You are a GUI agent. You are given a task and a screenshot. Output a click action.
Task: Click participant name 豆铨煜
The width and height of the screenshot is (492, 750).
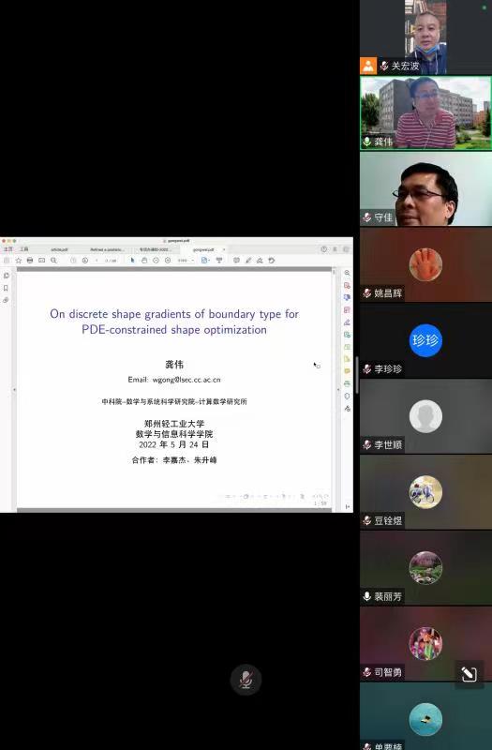tap(388, 520)
